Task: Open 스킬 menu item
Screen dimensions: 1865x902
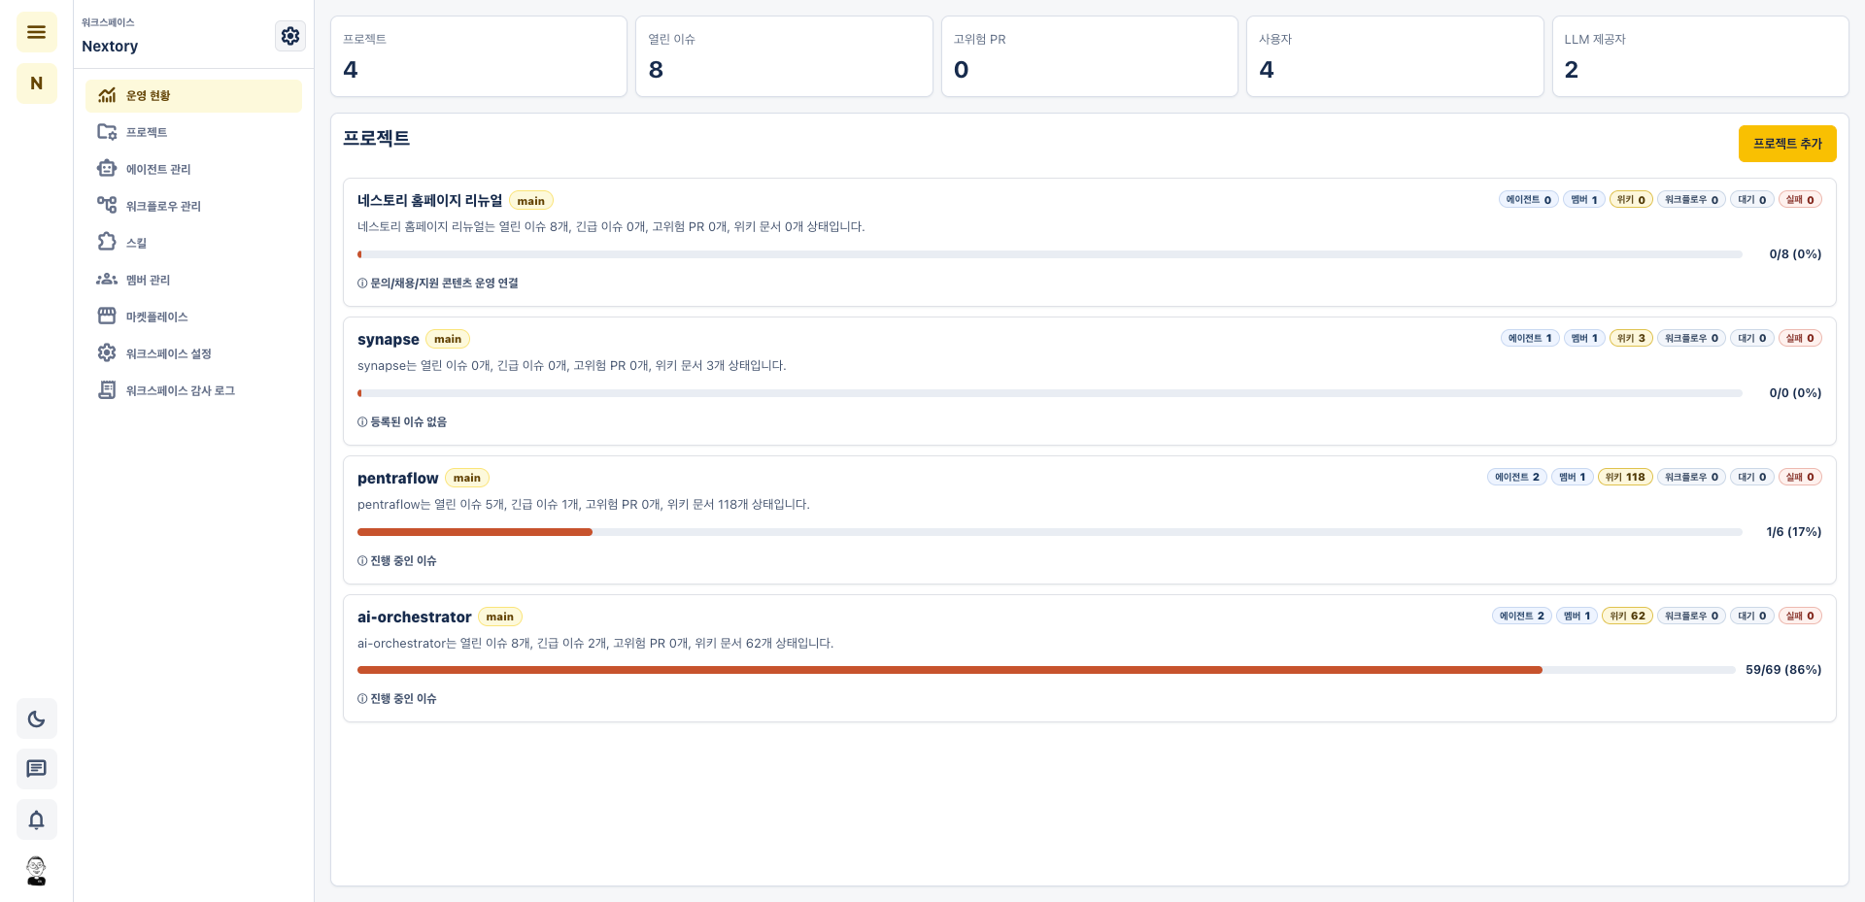Action: (193, 243)
